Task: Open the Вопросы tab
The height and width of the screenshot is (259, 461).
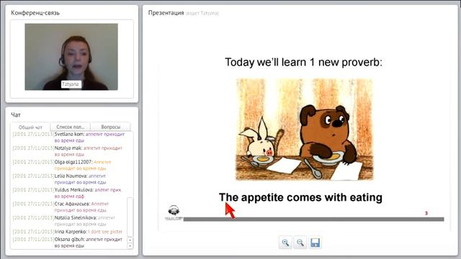Action: (110, 127)
